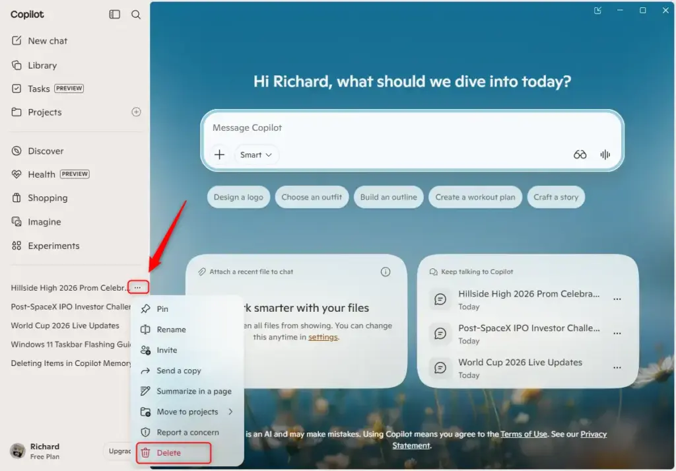Screen dimensions: 676x471
Task: Open Experiments section
Action: [46, 246]
